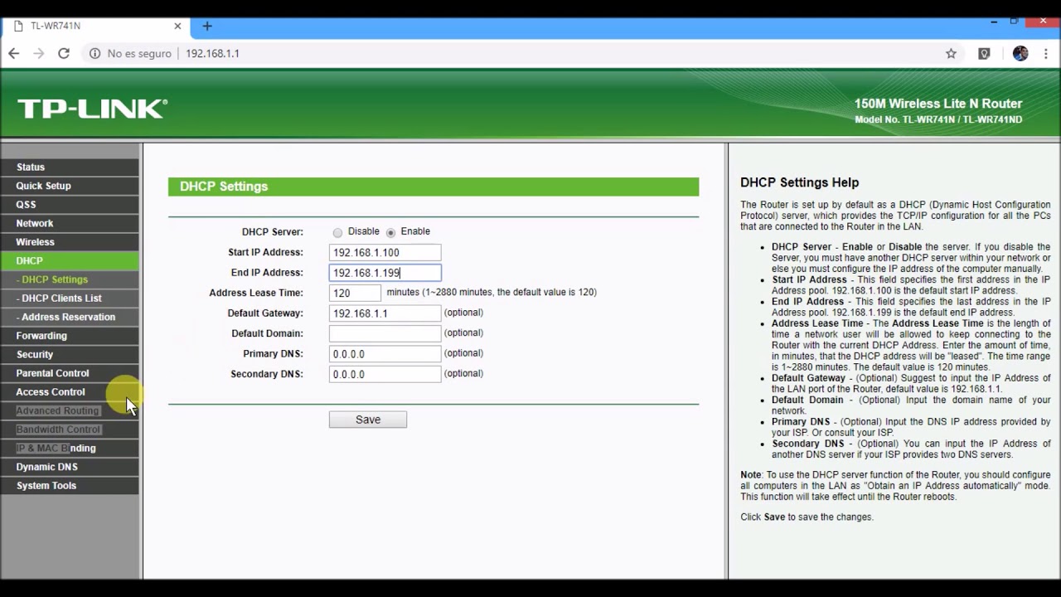
Task: Select the Enable DHCP Server radio
Action: coord(390,232)
